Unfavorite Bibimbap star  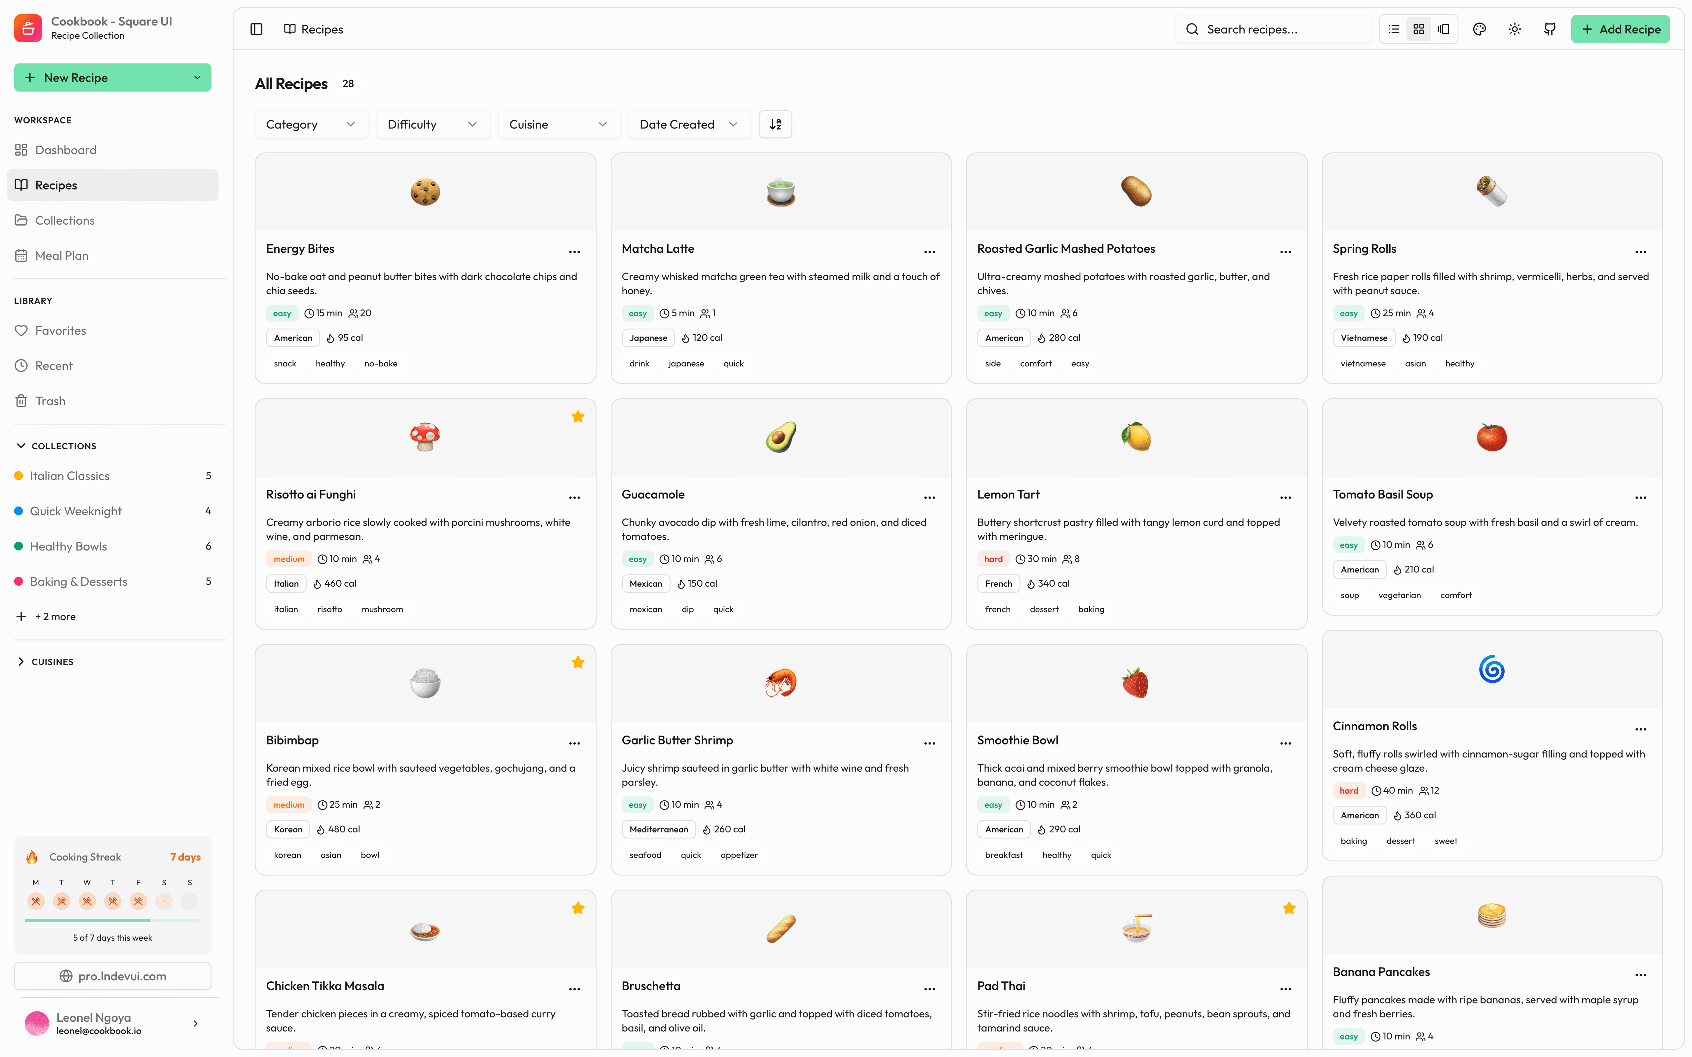click(578, 662)
